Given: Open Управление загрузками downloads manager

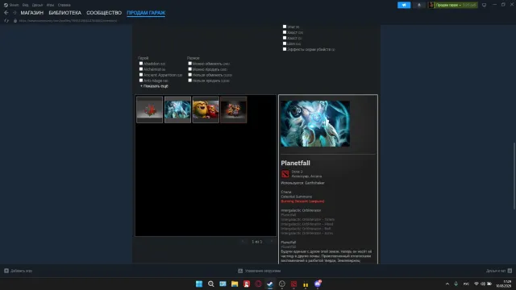Looking at the screenshot, I should pyautogui.click(x=260, y=271).
